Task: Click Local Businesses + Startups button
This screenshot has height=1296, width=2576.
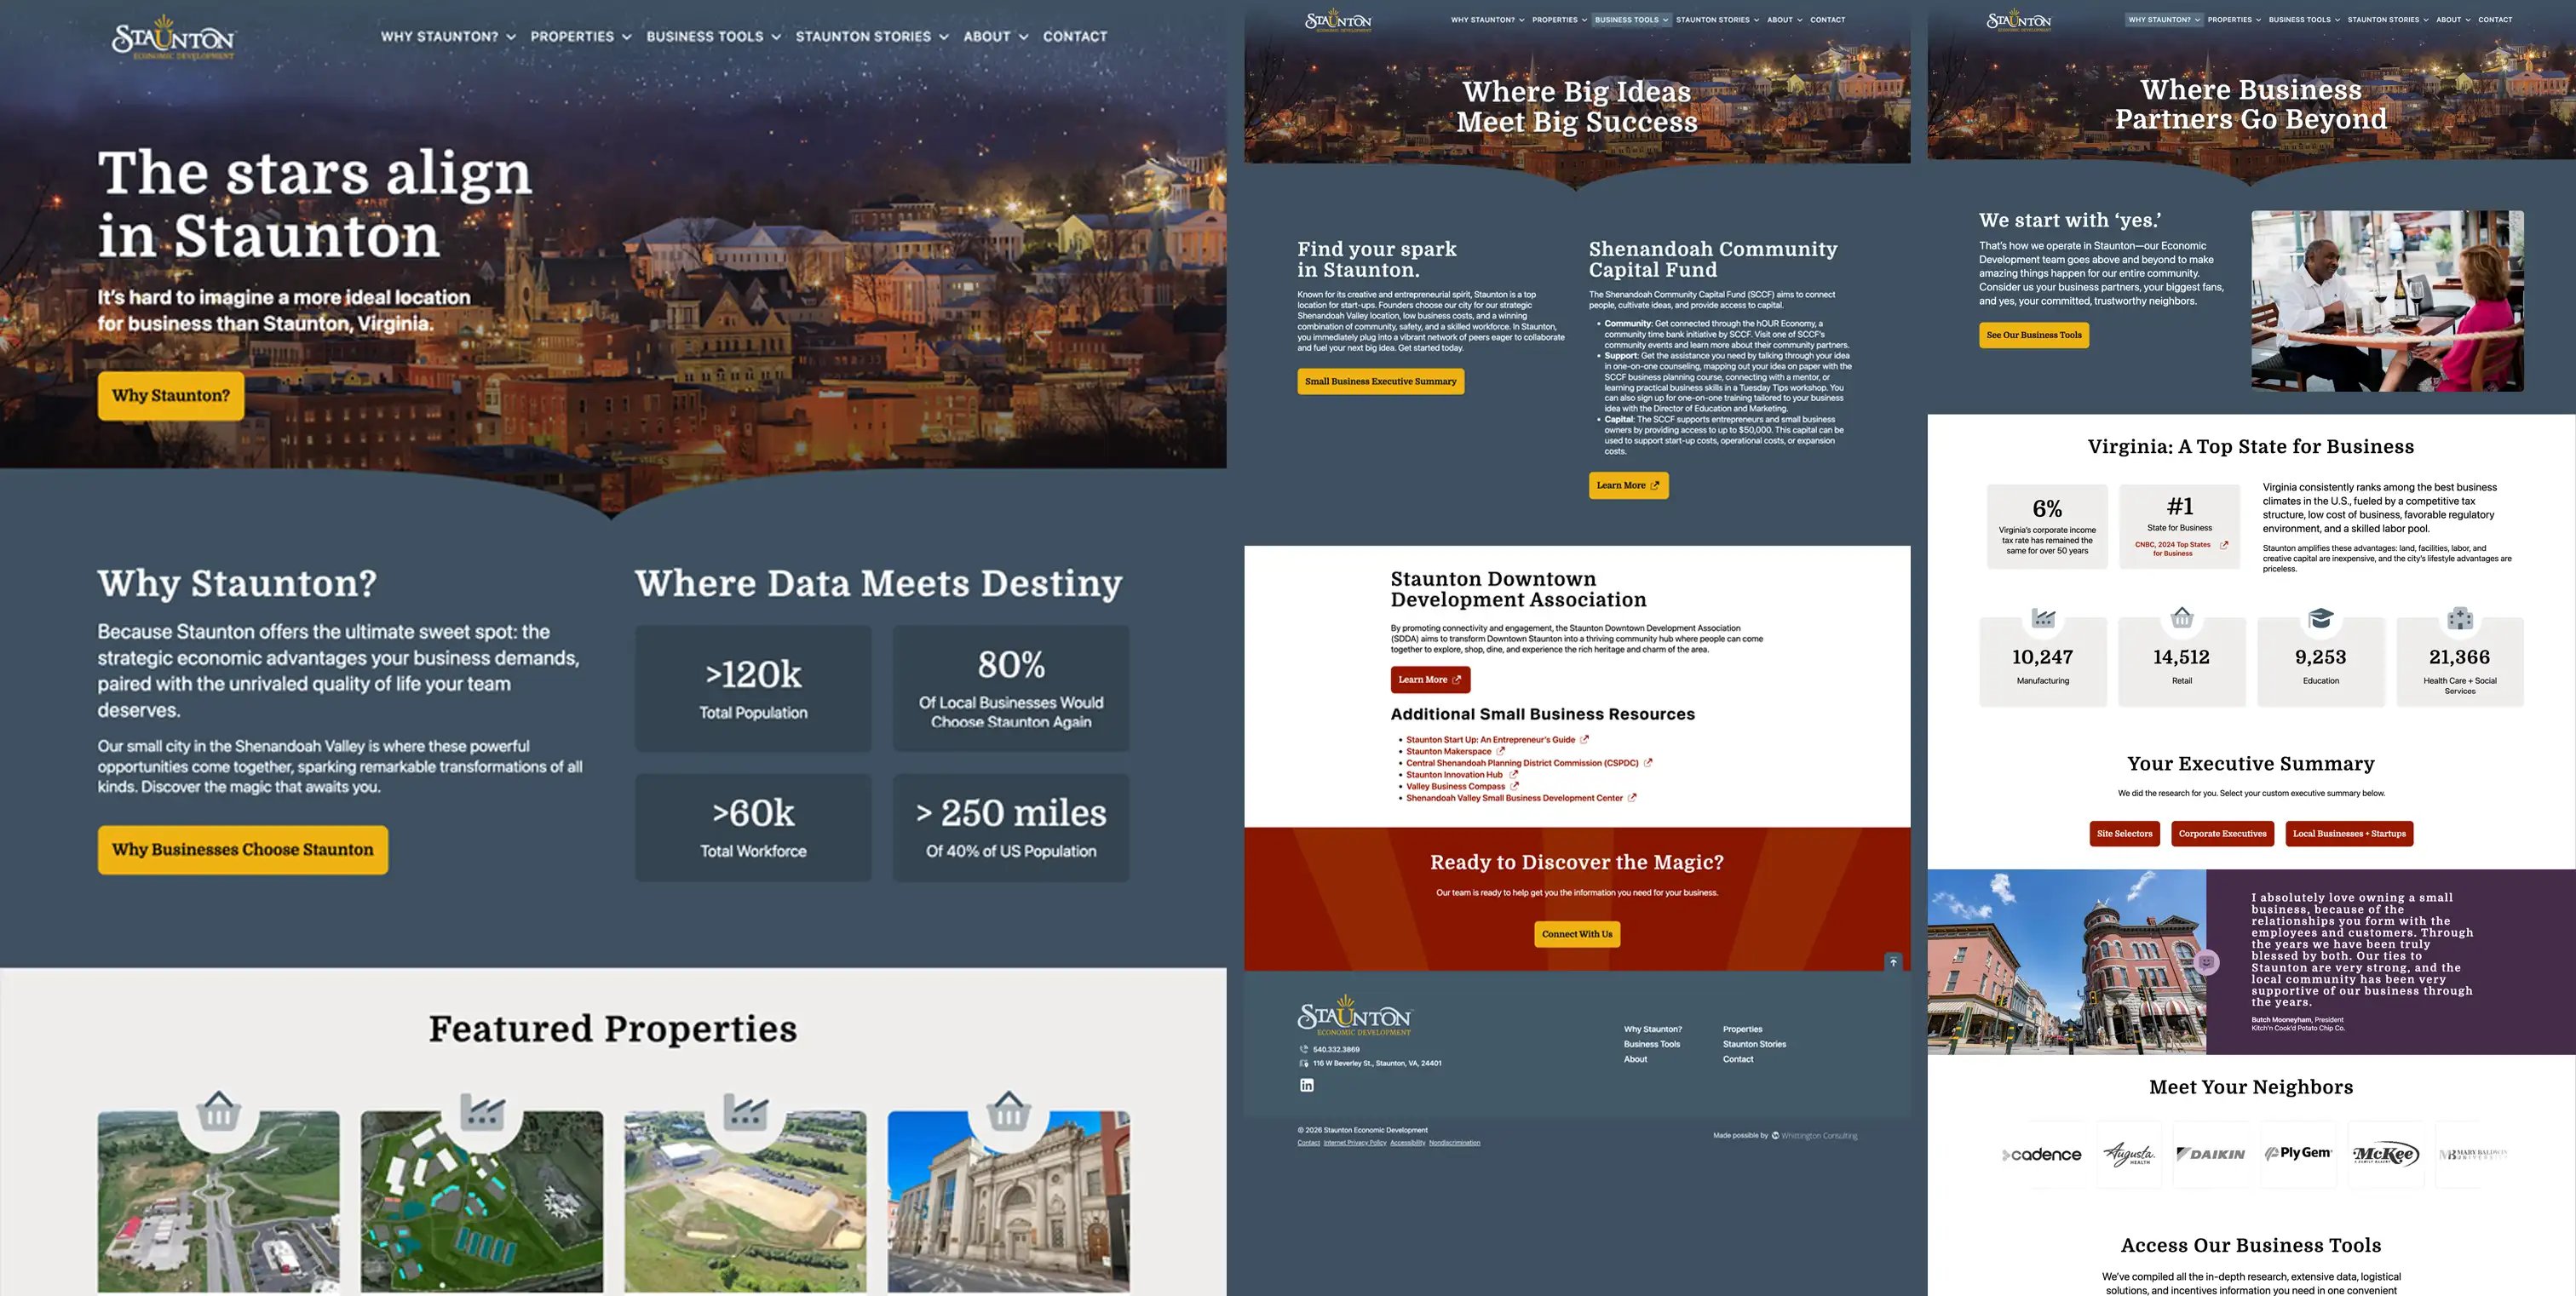Action: tap(2349, 834)
